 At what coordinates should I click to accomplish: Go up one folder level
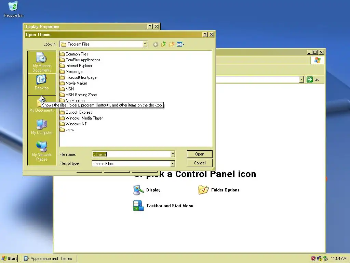click(164, 44)
